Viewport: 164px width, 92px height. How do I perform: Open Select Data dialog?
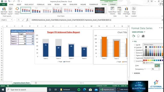[119, 11]
